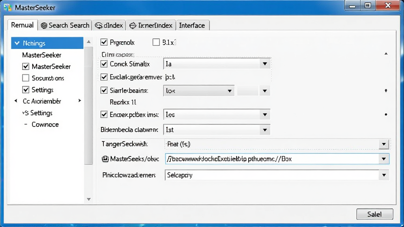Click the icon beside MasterSeeks/obec label
Screen dimensions: 404x227
pyautogui.click(x=105, y=159)
